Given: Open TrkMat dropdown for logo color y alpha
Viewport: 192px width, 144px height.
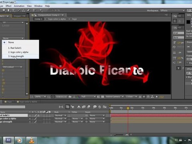Looking at the screenshot, I should pyautogui.click(x=77, y=118).
